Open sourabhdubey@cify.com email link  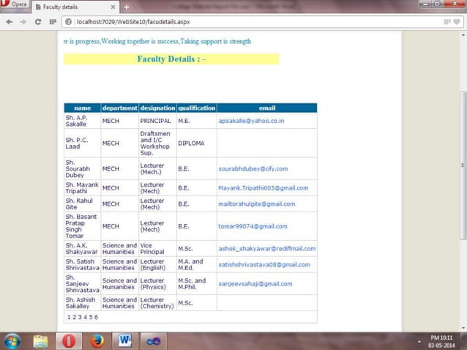[253, 169]
